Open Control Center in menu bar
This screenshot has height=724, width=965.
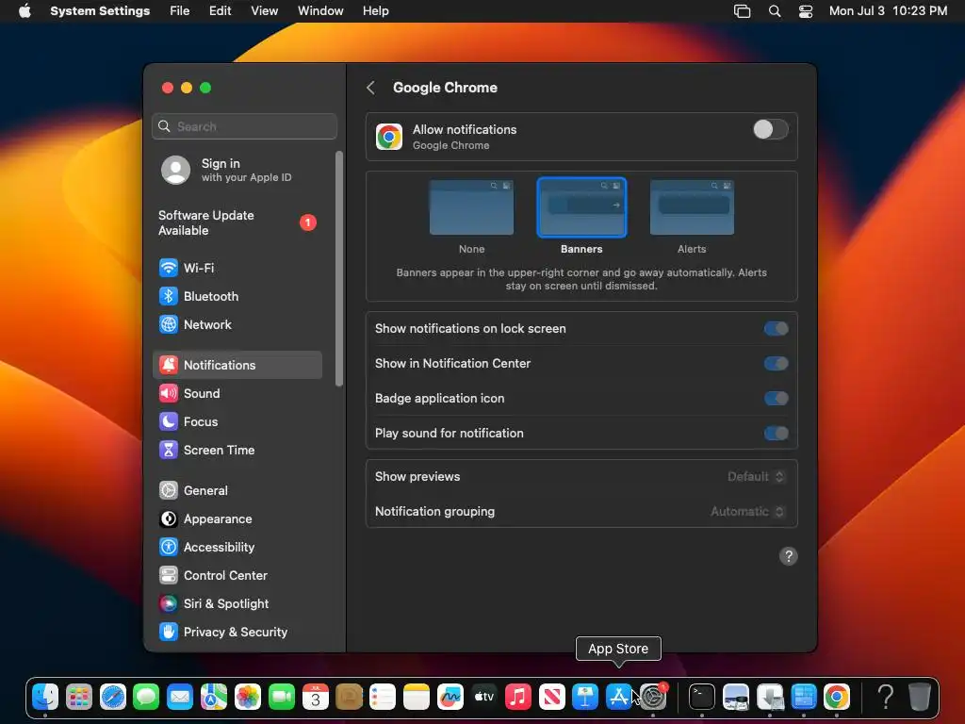point(806,11)
